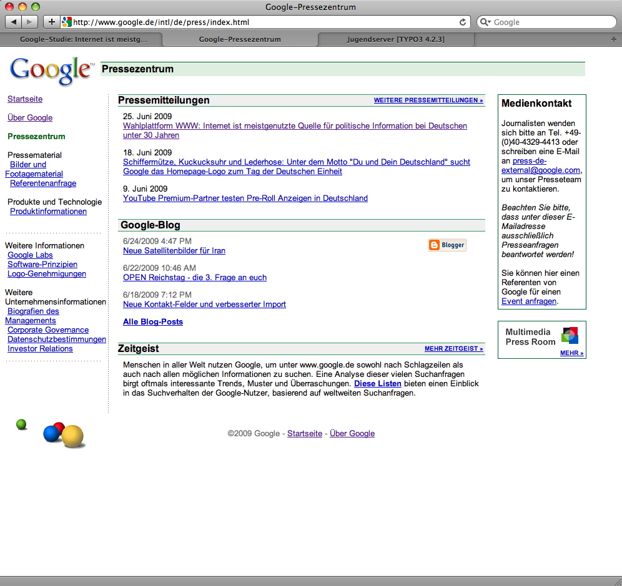Open the Event anfragen link

coord(529,301)
